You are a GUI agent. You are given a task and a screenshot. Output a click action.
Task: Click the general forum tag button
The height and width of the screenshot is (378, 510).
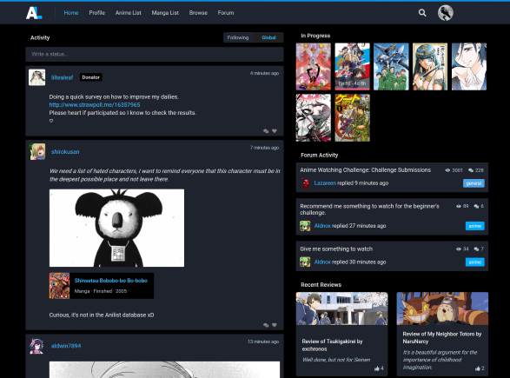coord(474,183)
